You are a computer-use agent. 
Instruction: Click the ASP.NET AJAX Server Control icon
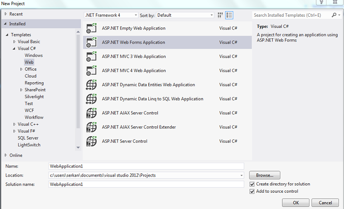91,113
